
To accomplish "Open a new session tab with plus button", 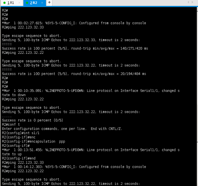I will [x=49, y=2].
